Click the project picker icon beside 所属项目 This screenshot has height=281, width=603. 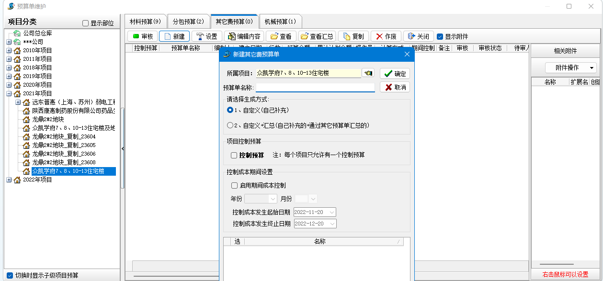point(368,73)
